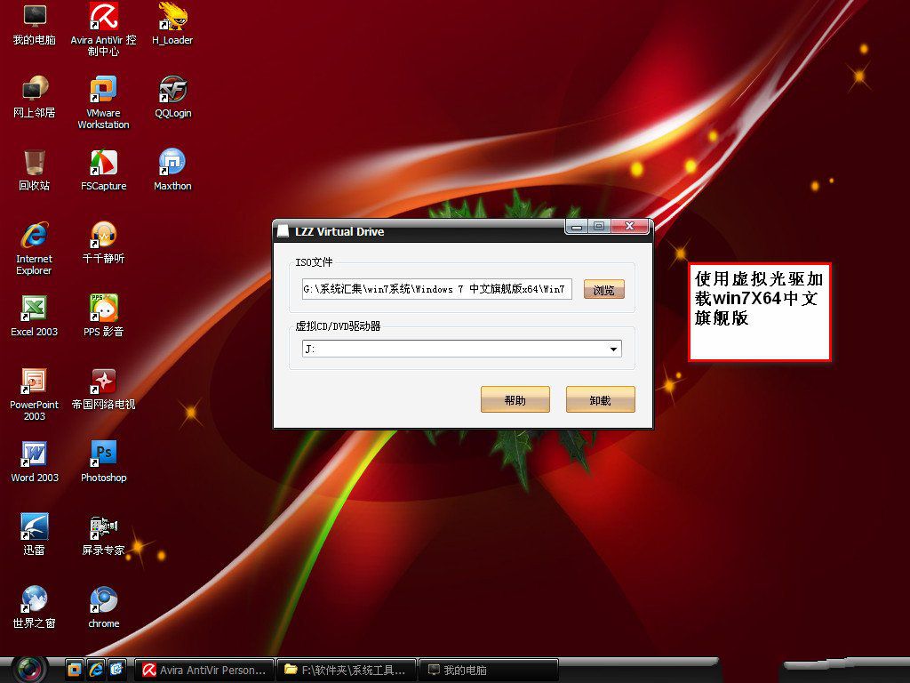Click the start orb button
910x683 pixels.
pyautogui.click(x=31, y=668)
